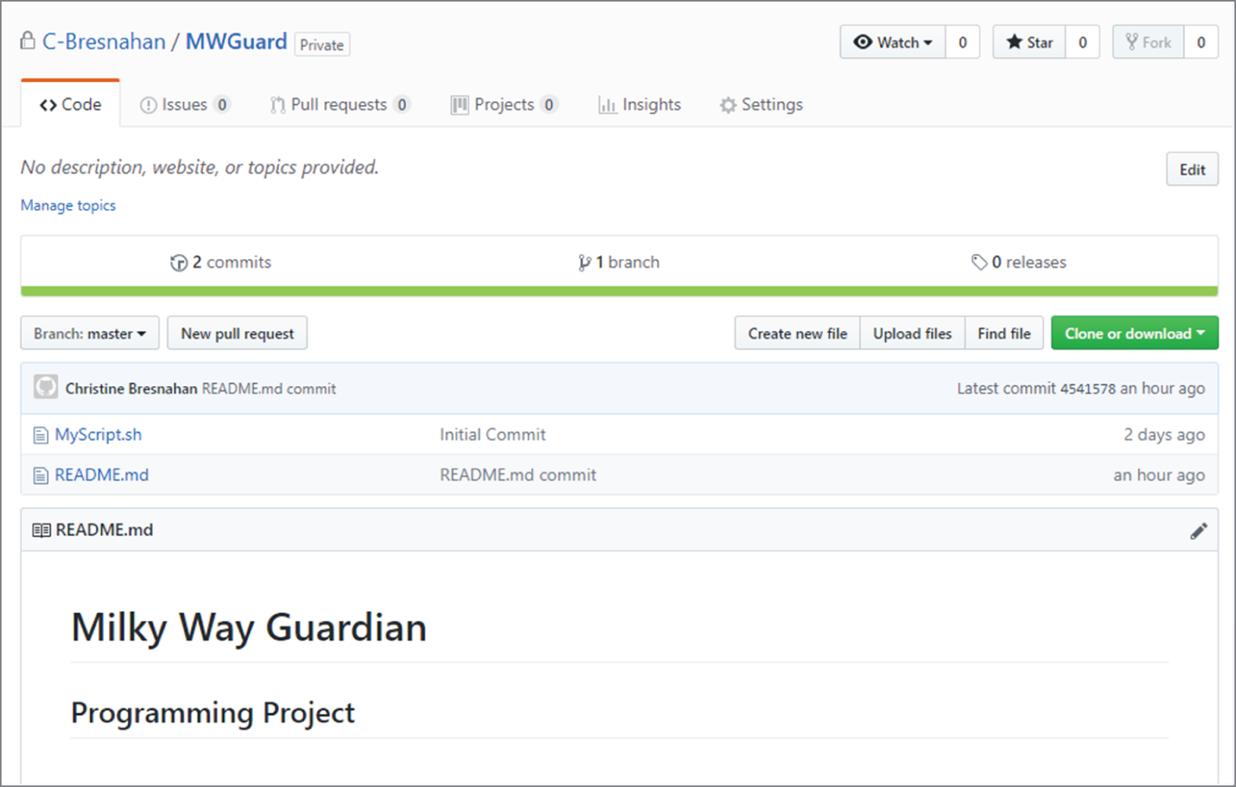This screenshot has height=787, width=1236.
Task: Open the README.md file in list
Action: click(102, 475)
